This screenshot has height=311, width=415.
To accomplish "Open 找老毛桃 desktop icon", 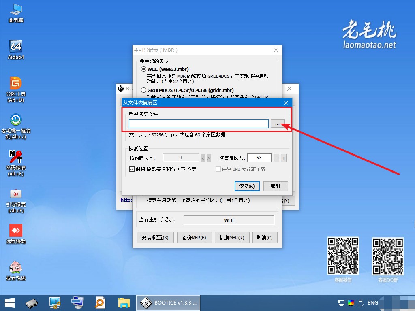I will click(x=16, y=270).
